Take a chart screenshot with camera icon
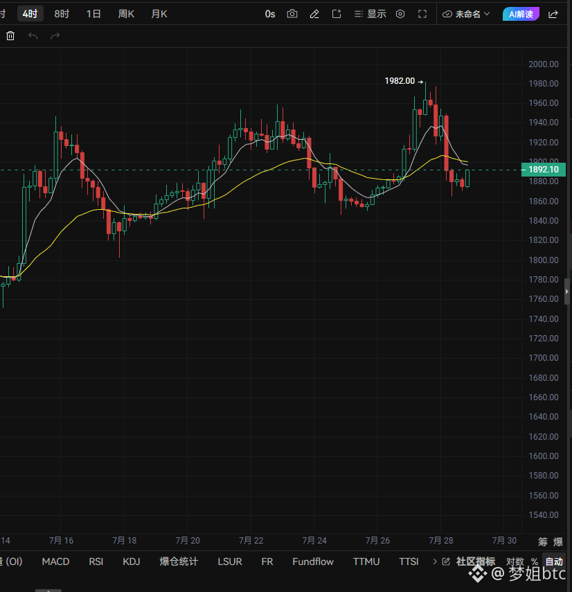 tap(292, 14)
